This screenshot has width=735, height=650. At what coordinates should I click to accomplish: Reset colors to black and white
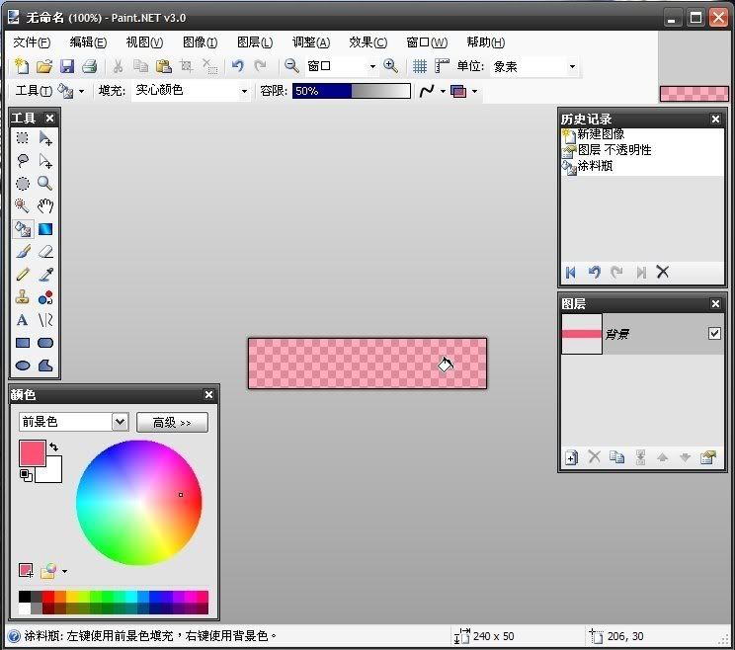coord(26,475)
